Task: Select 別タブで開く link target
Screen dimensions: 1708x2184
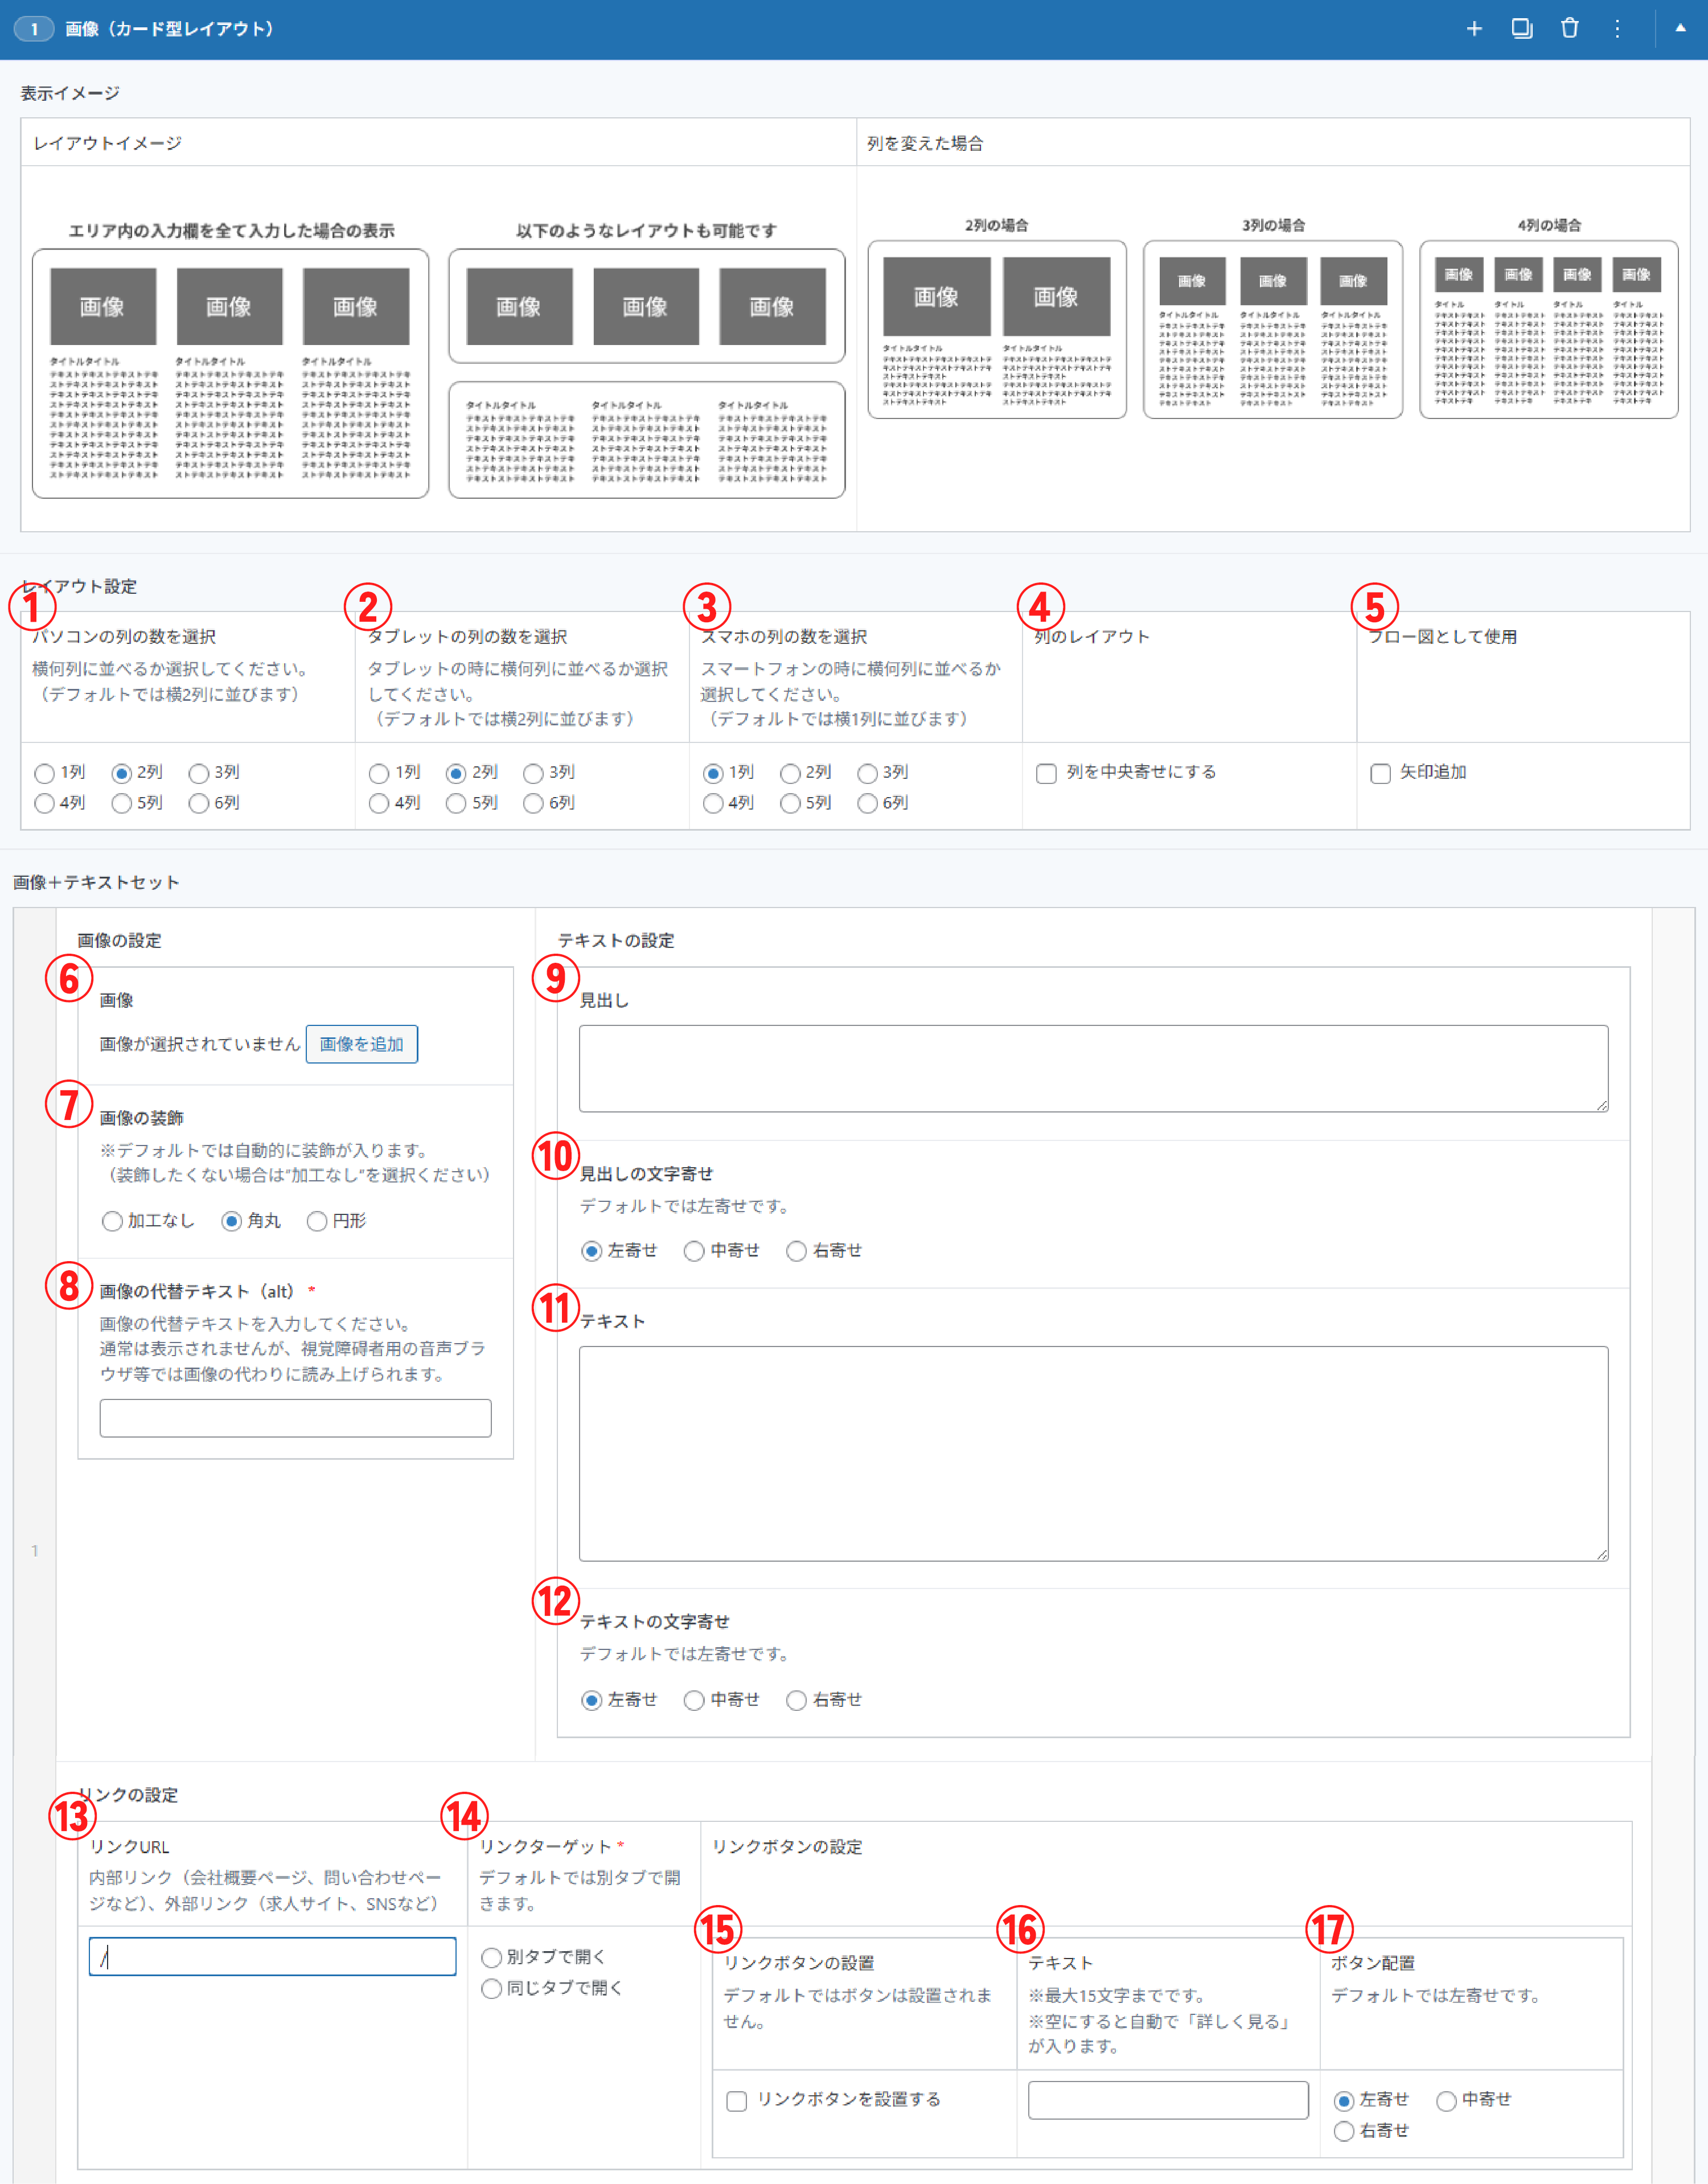Action: pyautogui.click(x=491, y=1957)
